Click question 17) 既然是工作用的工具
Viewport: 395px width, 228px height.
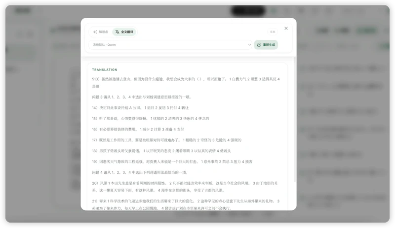(x=166, y=140)
